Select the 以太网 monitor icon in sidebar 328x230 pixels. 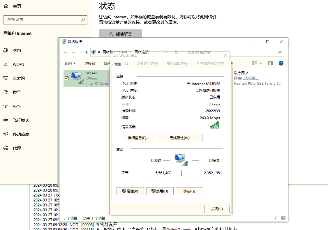click(x=6, y=78)
